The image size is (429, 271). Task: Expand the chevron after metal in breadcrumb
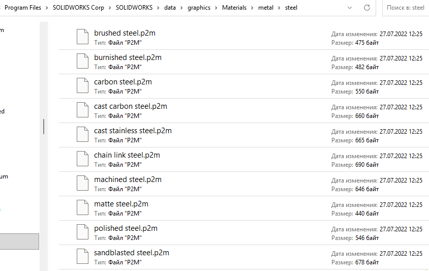click(279, 8)
